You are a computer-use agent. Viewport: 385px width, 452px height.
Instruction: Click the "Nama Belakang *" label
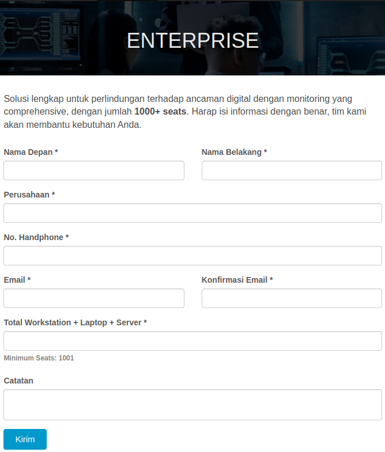[x=235, y=152]
